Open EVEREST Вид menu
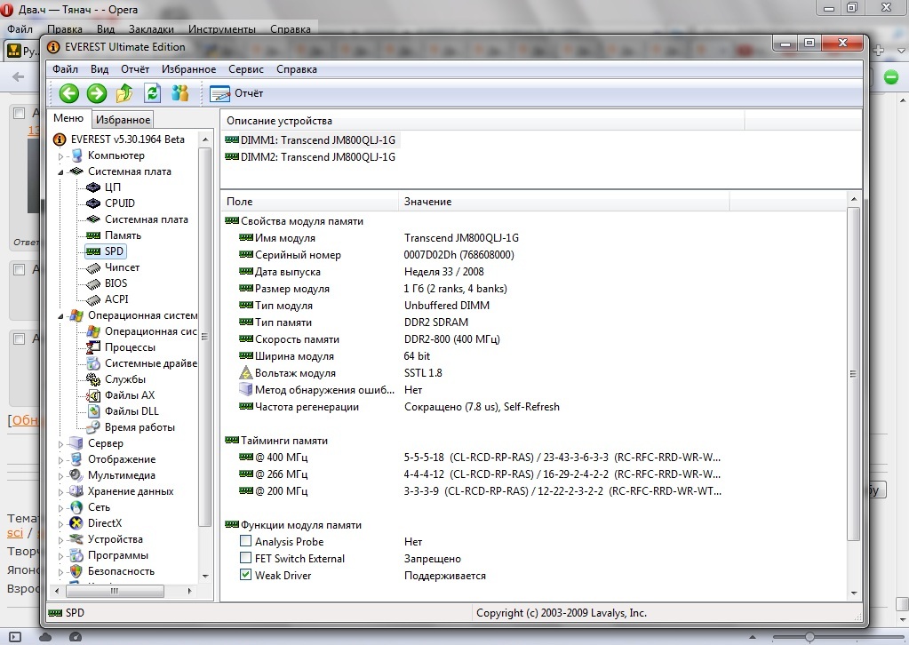 [x=100, y=69]
